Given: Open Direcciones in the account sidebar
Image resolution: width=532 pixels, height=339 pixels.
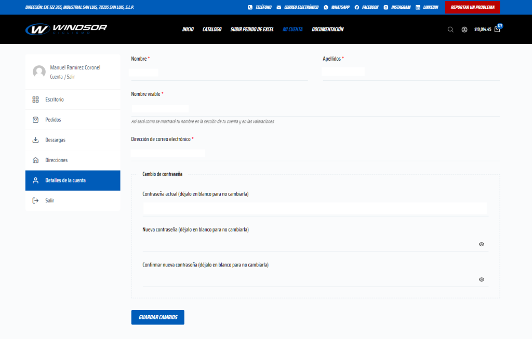Looking at the screenshot, I should coord(56,160).
